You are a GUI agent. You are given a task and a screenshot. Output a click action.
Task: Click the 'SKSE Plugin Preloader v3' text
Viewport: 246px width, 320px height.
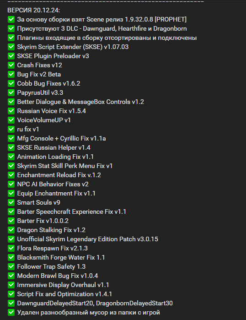tap(53, 56)
